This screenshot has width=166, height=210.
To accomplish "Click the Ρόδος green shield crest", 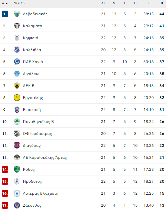I will pos(17,169).
